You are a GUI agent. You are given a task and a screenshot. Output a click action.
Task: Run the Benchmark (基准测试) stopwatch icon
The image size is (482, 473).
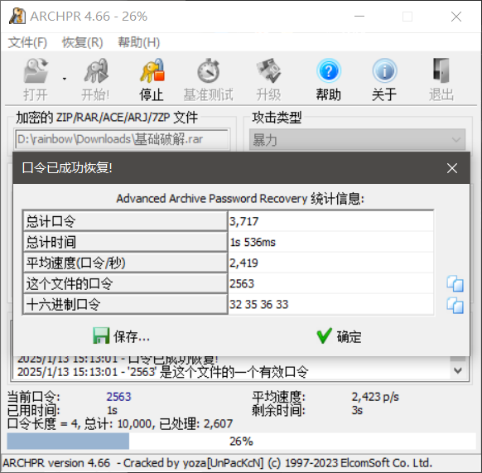pyautogui.click(x=208, y=71)
